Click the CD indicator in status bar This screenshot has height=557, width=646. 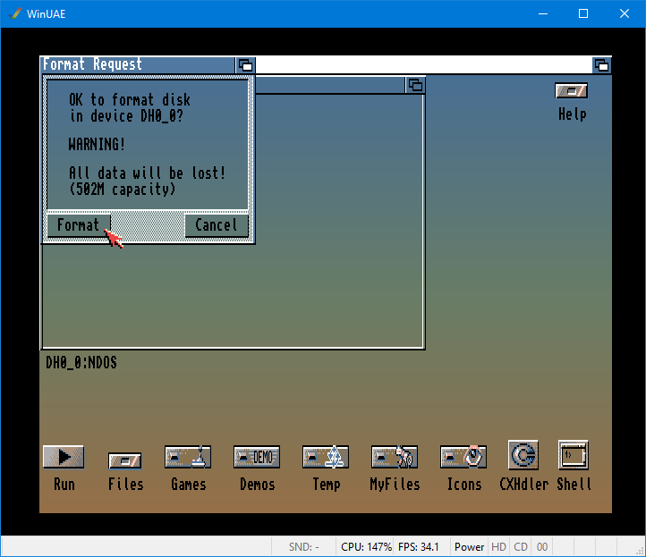[x=521, y=546]
